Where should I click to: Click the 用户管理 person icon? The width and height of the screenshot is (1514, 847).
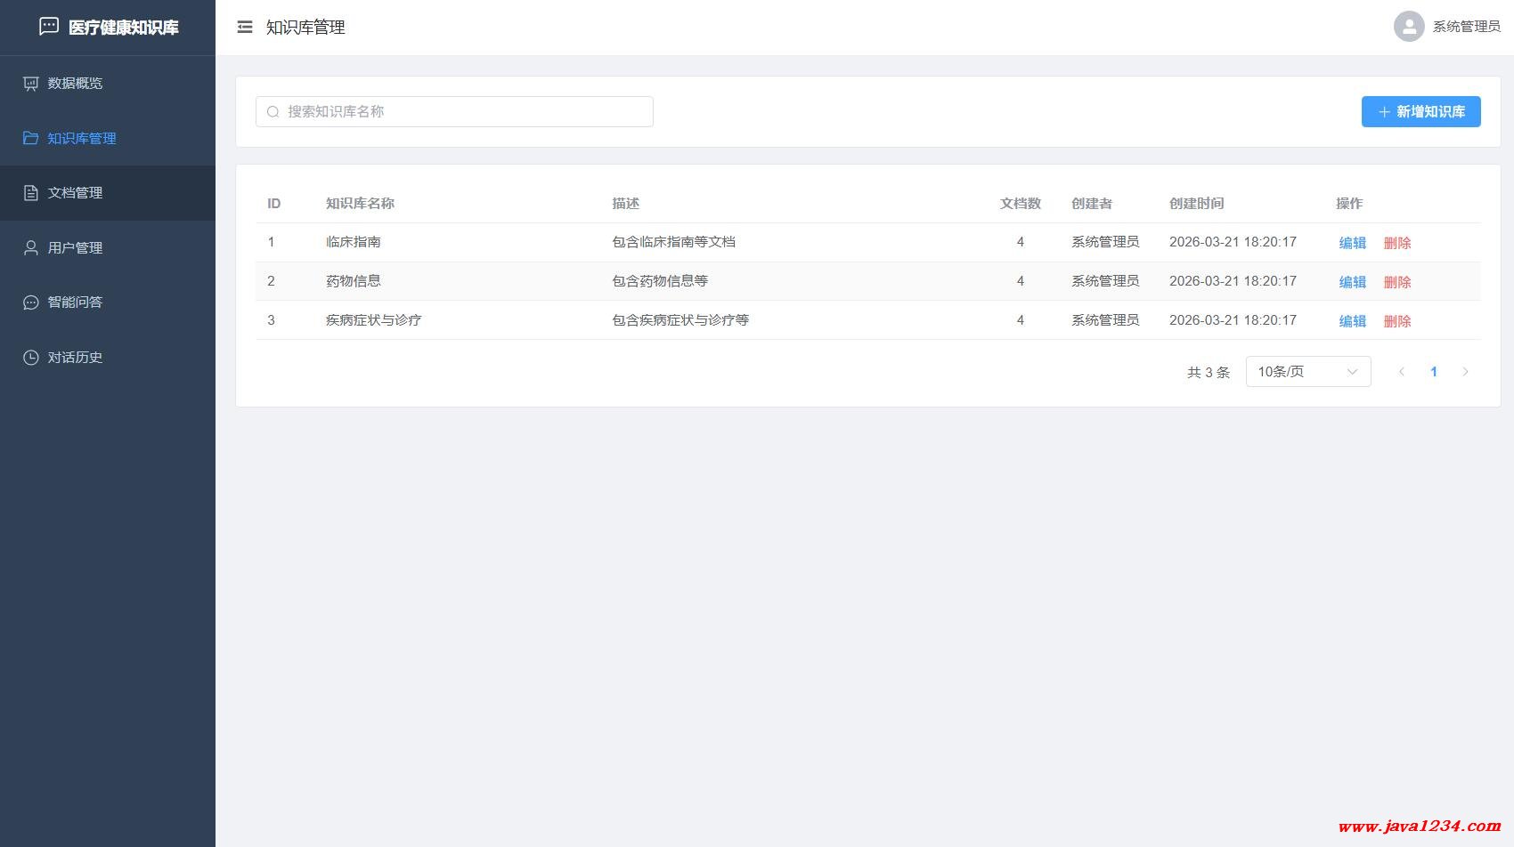31,248
